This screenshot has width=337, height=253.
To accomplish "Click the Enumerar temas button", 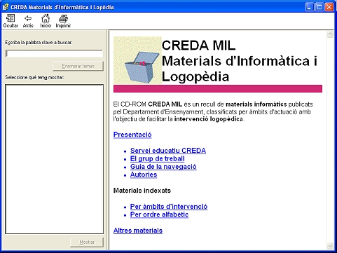I will [x=78, y=66].
